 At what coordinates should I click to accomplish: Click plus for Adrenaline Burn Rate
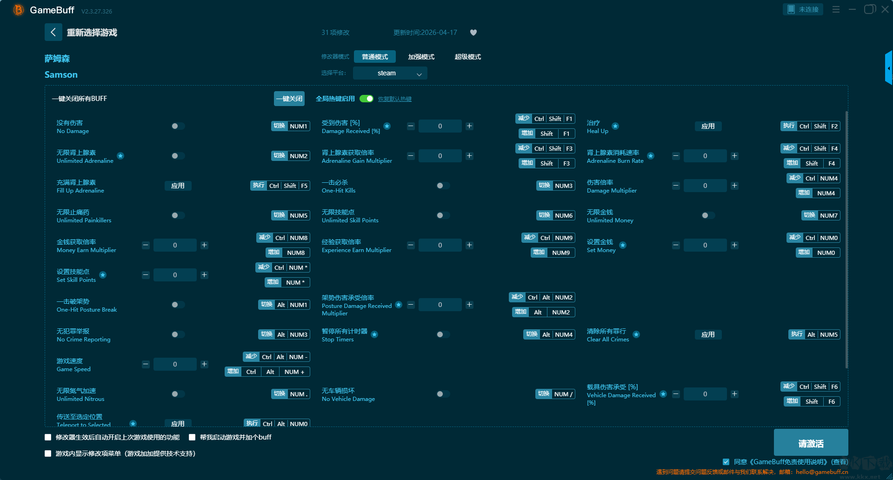click(x=734, y=156)
